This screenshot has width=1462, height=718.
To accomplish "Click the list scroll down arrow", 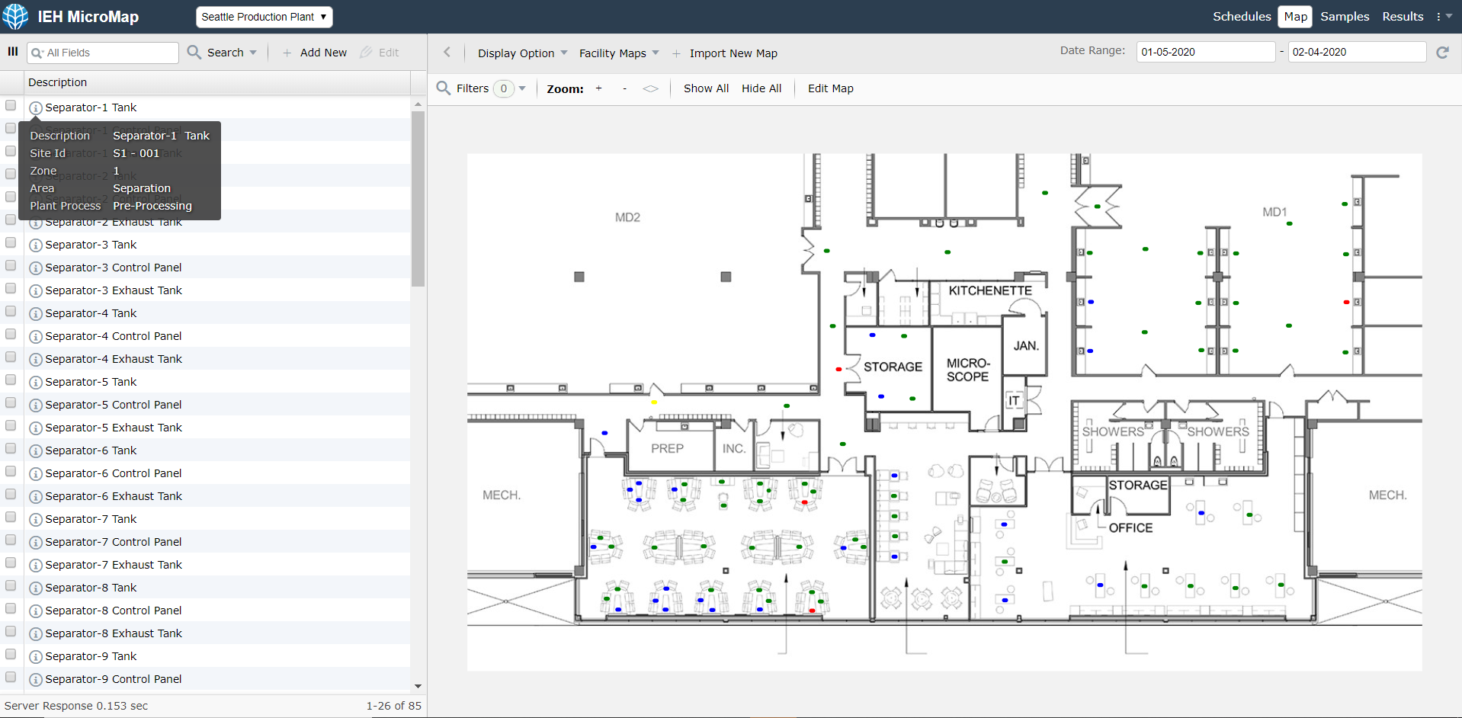I will pyautogui.click(x=418, y=686).
